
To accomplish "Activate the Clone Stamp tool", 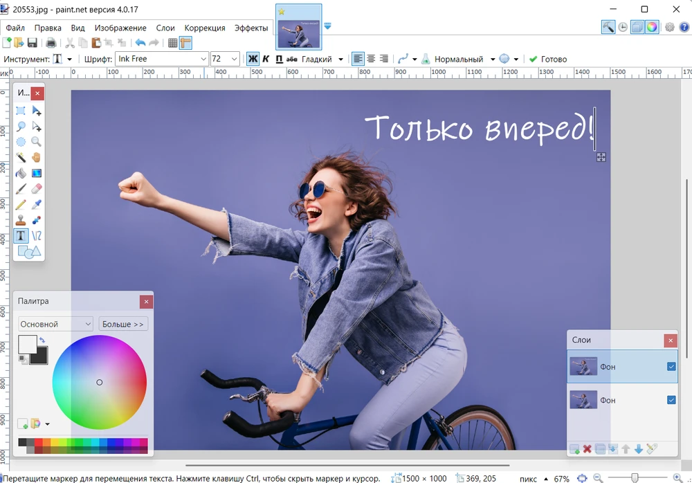I will coord(21,220).
